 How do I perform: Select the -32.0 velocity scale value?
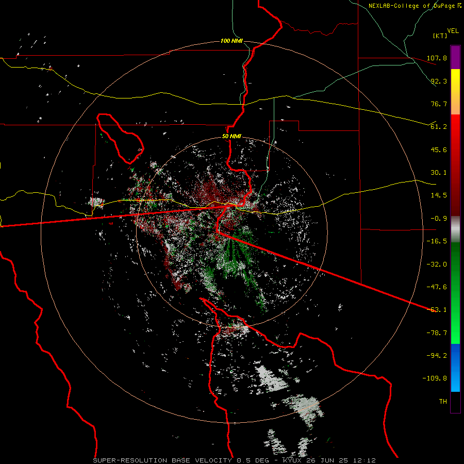(x=437, y=264)
